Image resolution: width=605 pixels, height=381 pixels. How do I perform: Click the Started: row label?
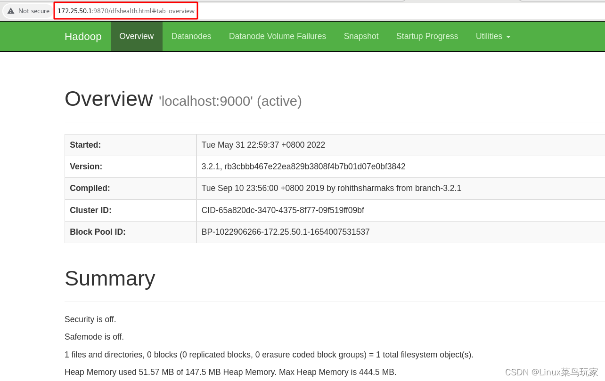(x=85, y=145)
